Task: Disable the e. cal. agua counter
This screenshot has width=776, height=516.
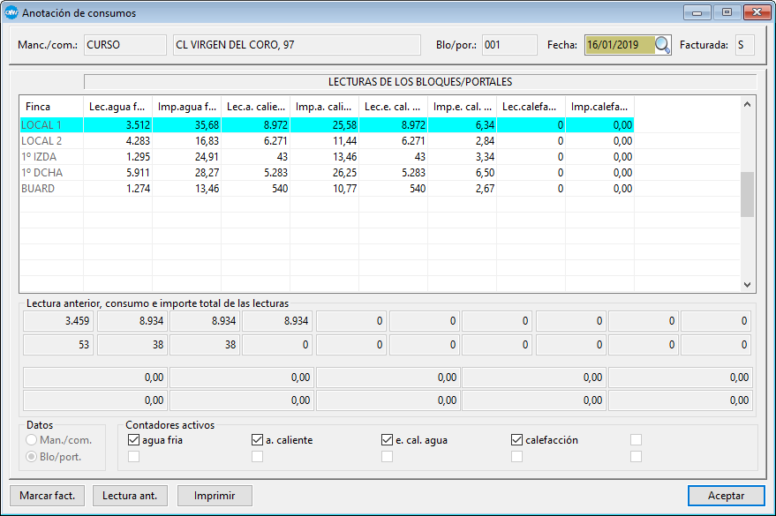Action: tap(387, 439)
